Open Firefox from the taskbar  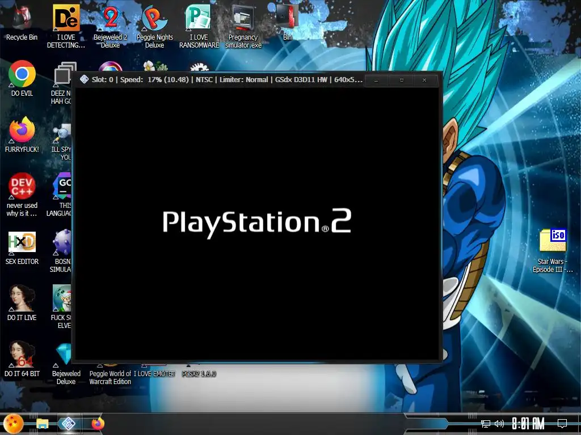tap(98, 424)
